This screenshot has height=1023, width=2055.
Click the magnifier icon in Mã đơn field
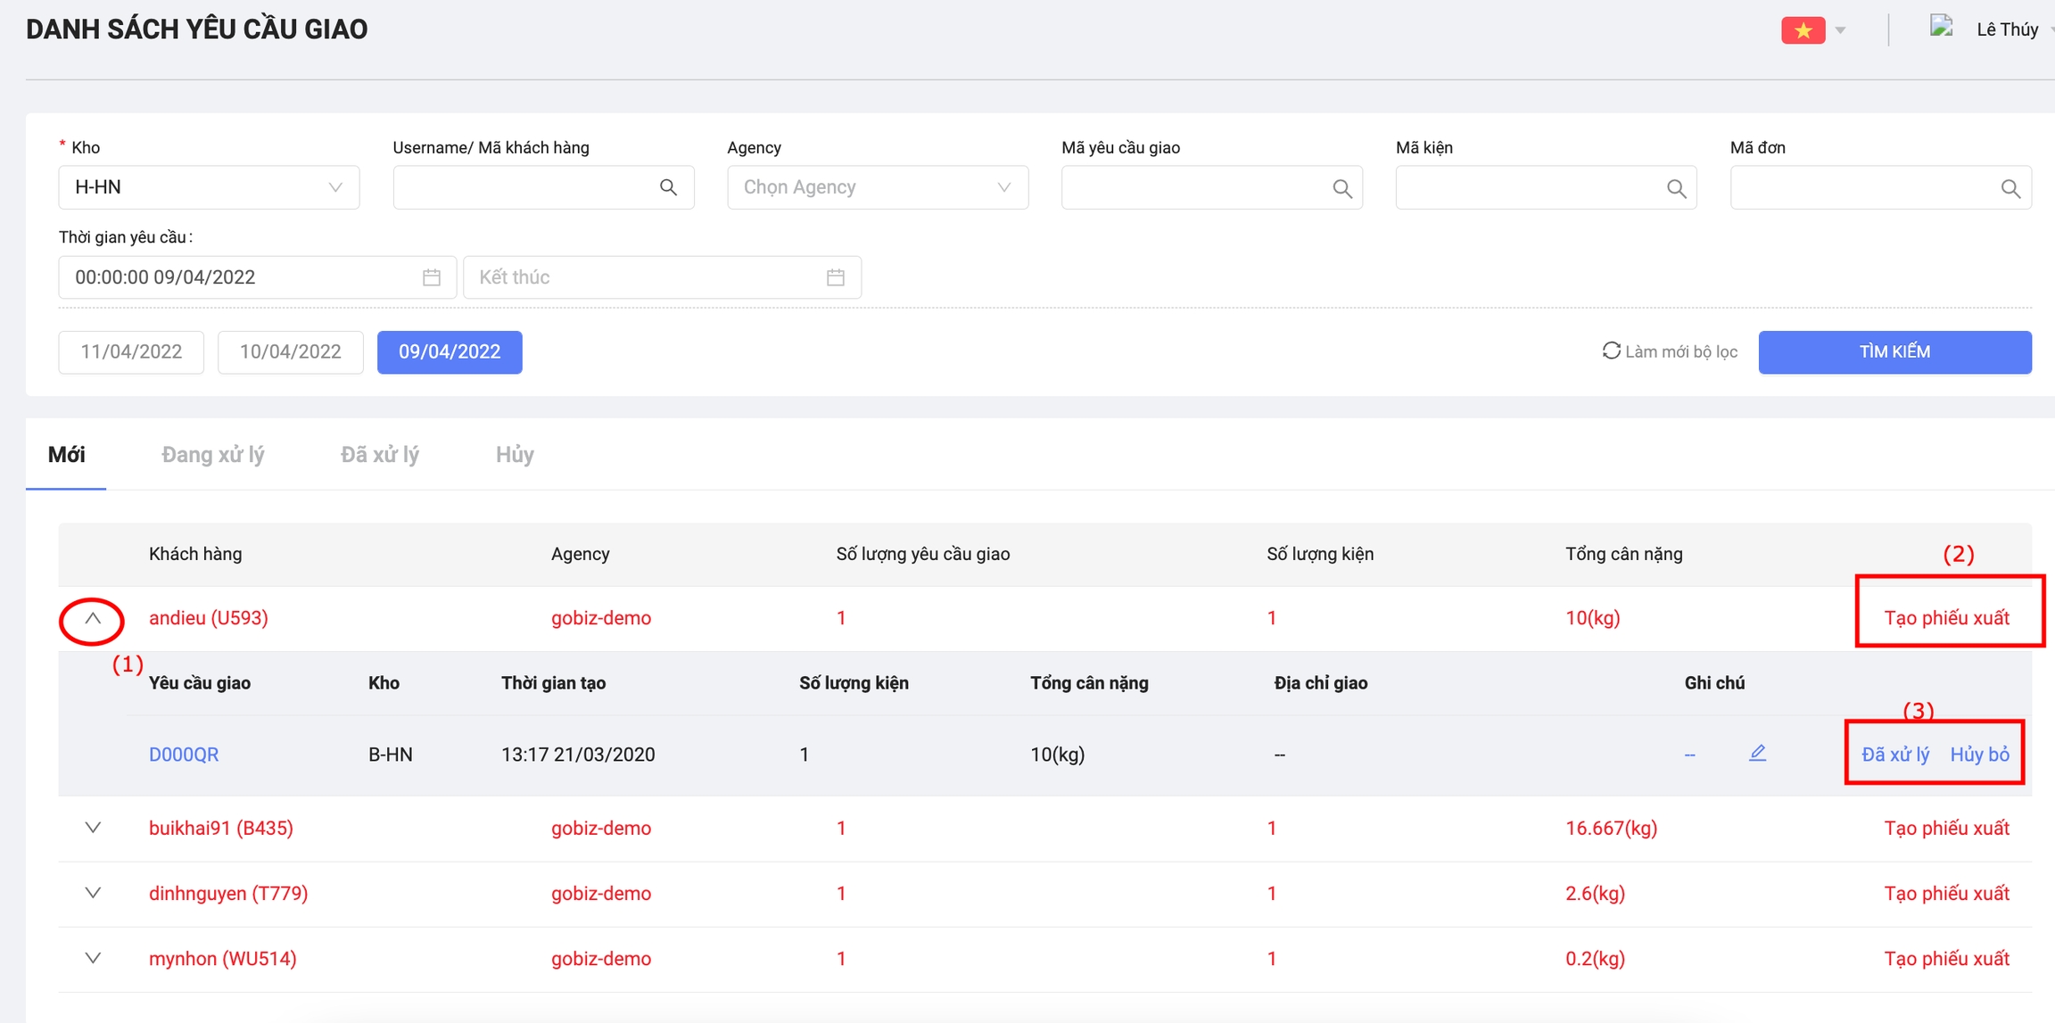coord(2010,188)
